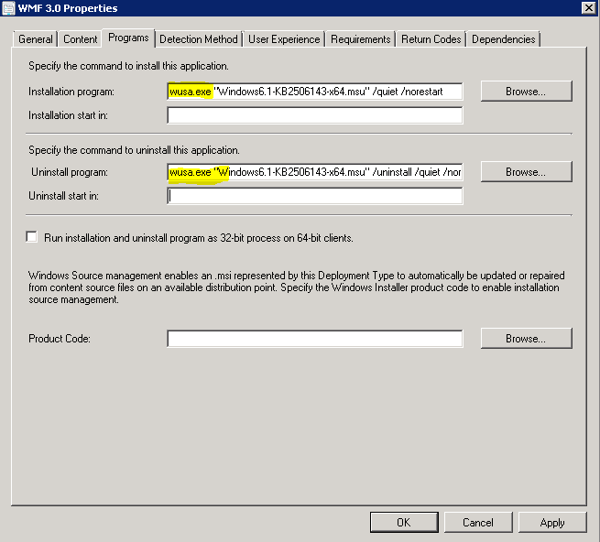Open the General tab
Screen dimensions: 600x542
[x=35, y=39]
